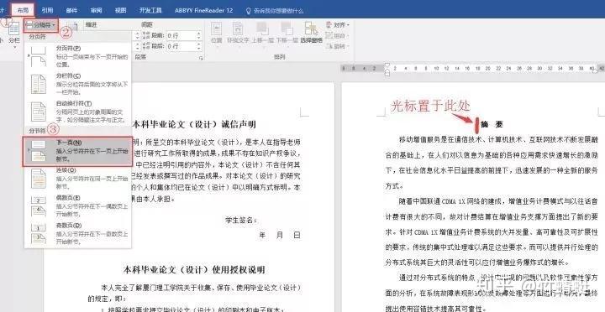Click 上移一层 bring forward icon
The image size is (605, 312).
[x=263, y=33]
